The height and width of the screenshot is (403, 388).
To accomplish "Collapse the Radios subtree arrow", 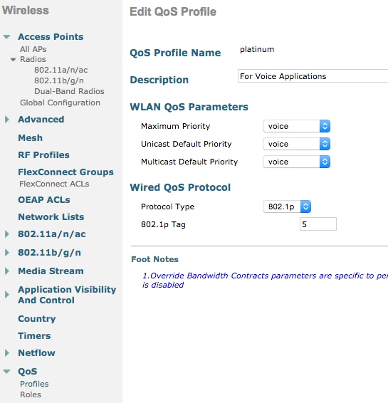I will click(x=13, y=60).
